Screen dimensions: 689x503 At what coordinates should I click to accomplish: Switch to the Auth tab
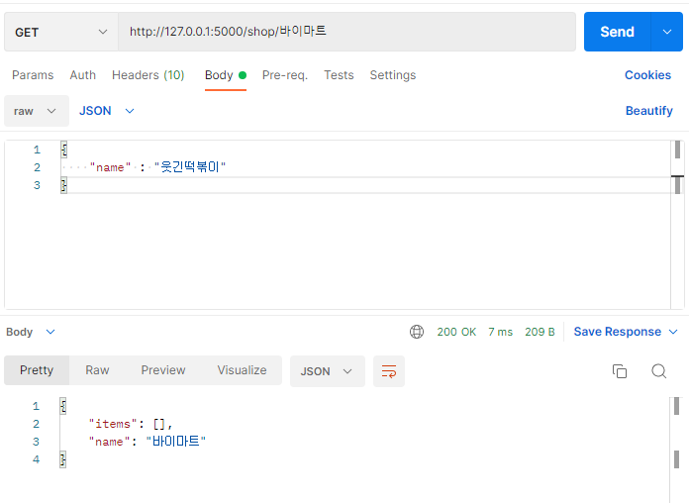click(82, 75)
